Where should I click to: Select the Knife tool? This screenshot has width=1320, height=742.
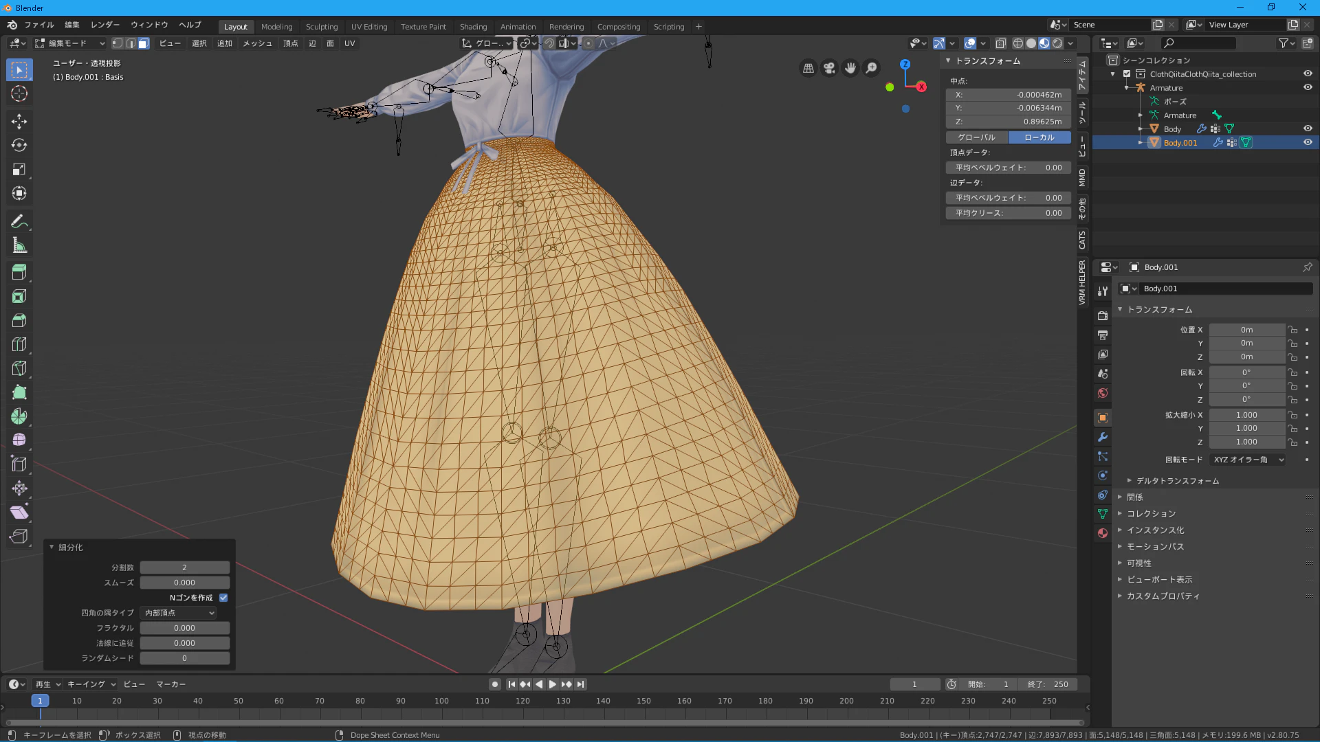click(19, 368)
